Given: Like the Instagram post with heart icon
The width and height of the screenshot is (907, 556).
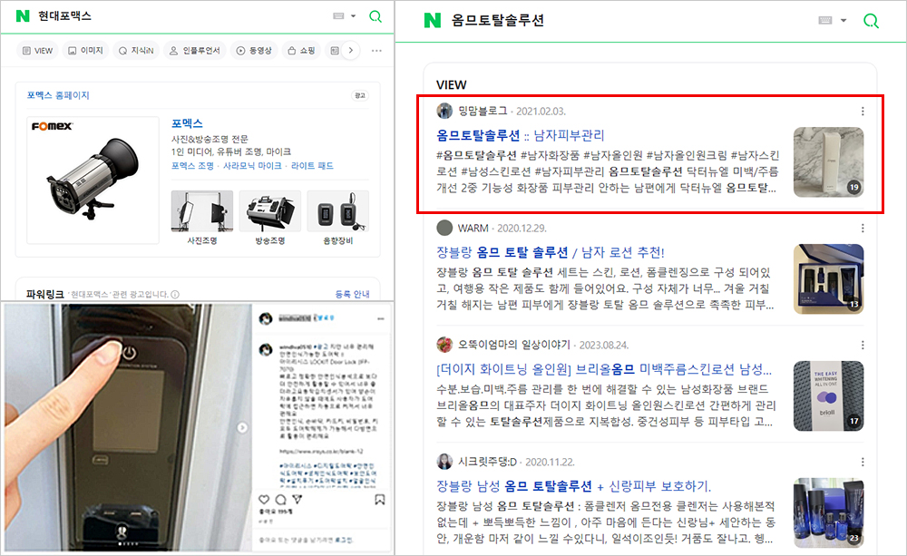Looking at the screenshot, I should point(264,499).
